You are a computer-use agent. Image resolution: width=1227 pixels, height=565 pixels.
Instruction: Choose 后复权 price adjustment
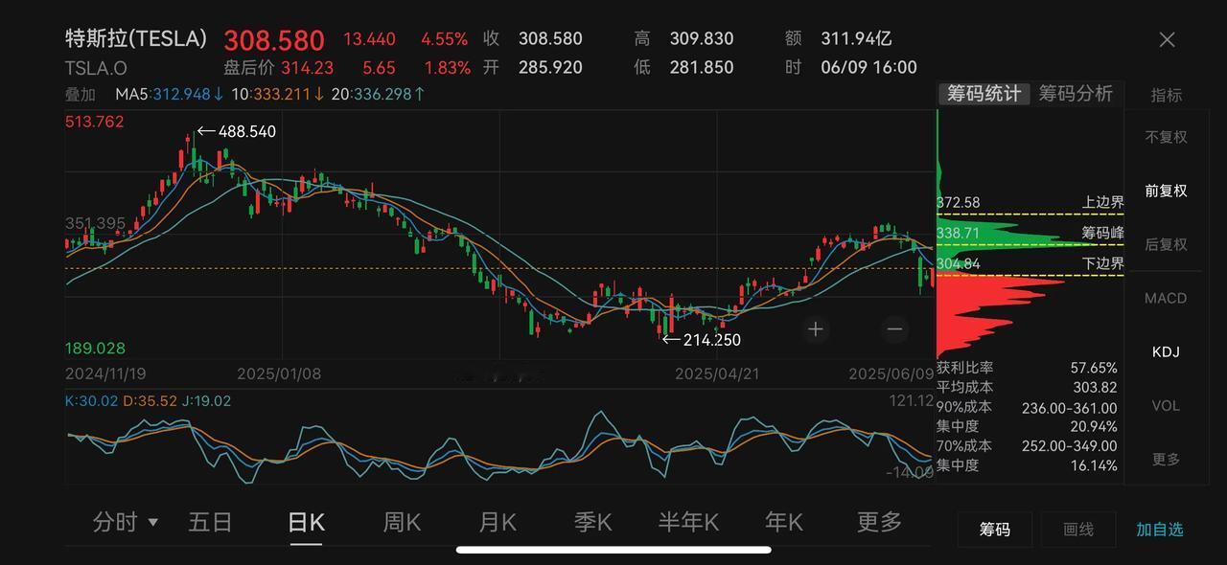(1166, 244)
